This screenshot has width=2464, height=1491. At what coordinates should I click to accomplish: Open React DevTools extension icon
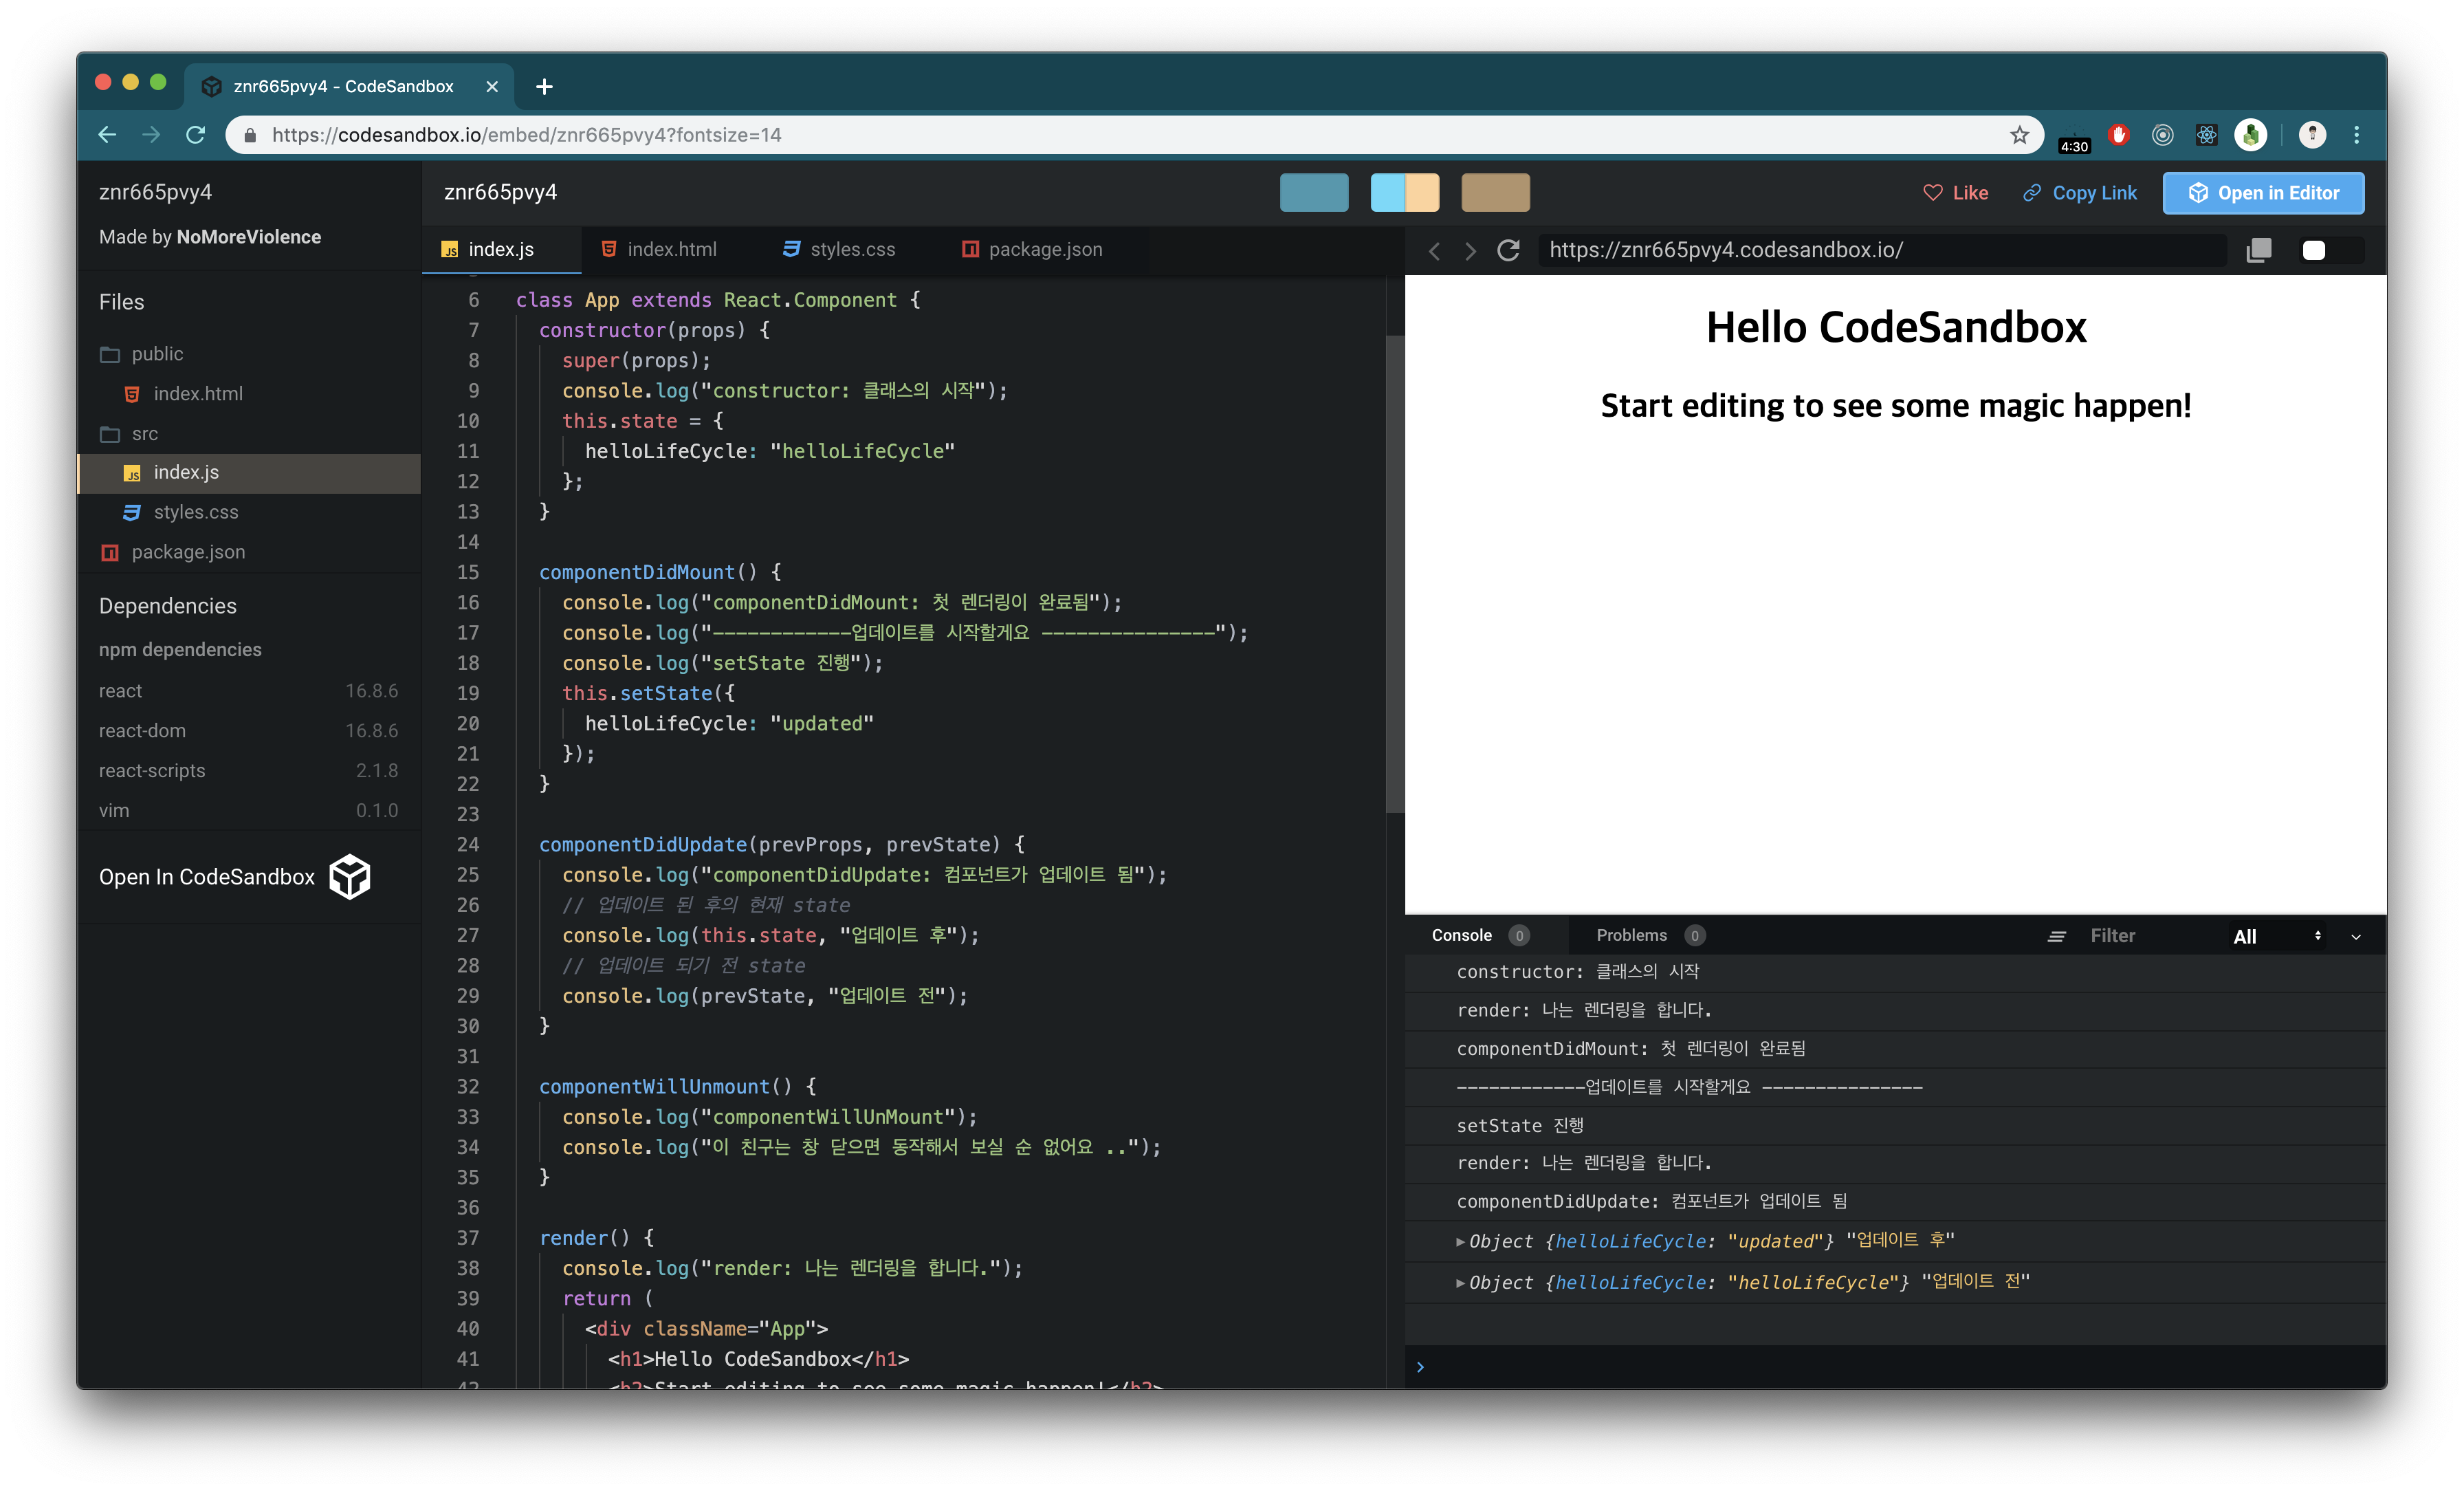click(x=2206, y=135)
